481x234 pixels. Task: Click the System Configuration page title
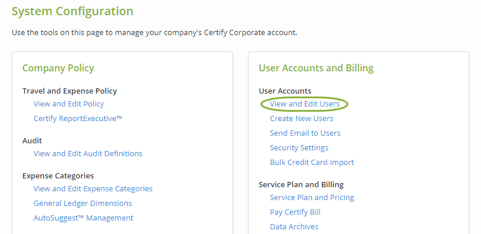pyautogui.click(x=72, y=11)
